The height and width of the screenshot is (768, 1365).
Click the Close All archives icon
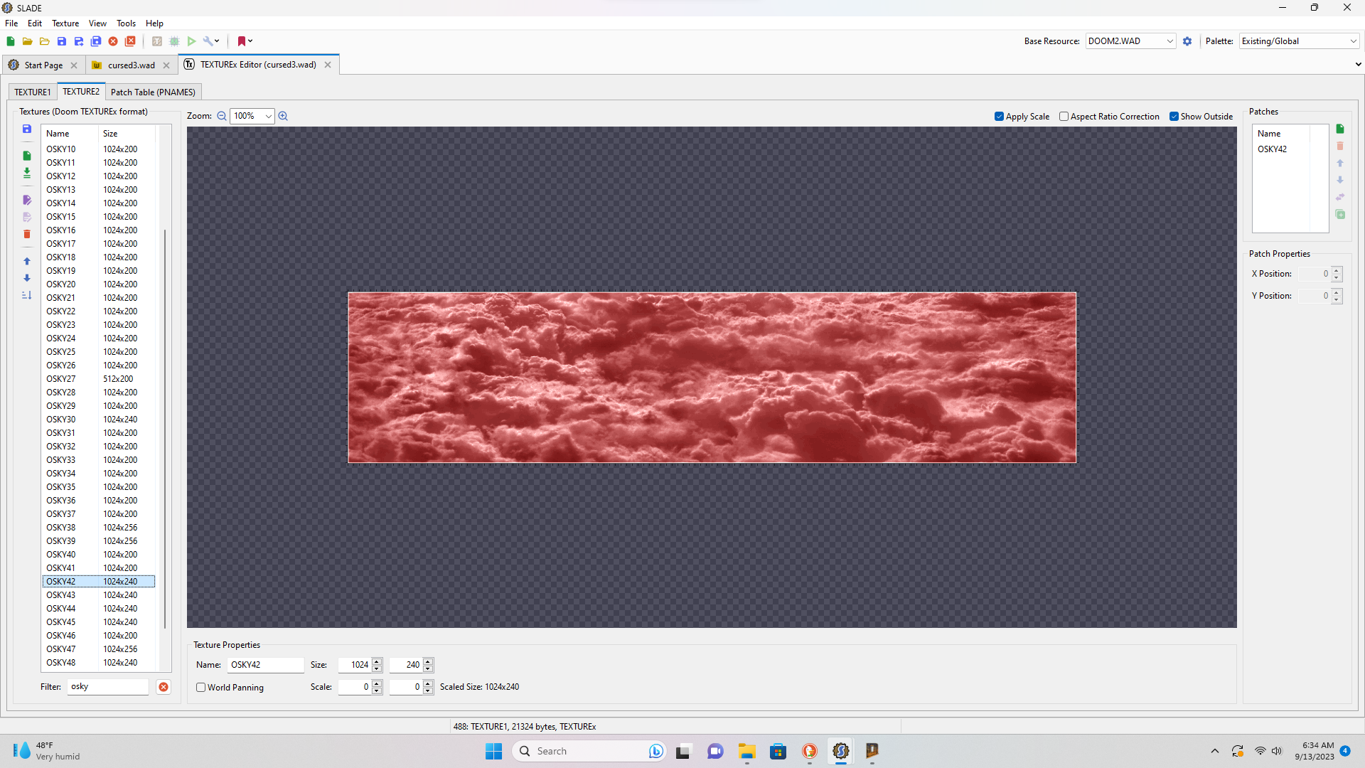pyautogui.click(x=130, y=41)
